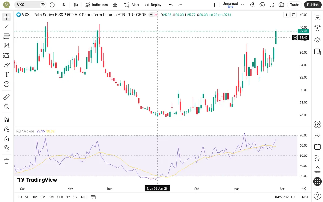This screenshot has height=202, width=323.
Task: Open the go to date calendar
Action: [93, 197]
